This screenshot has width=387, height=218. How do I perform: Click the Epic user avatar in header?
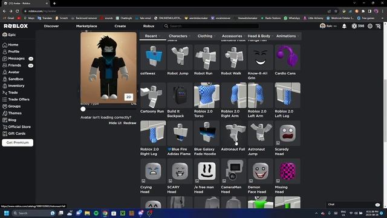(x=322, y=26)
